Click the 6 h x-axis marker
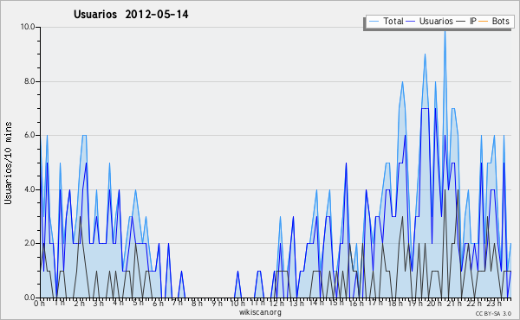The image size is (520, 320). coord(158,303)
